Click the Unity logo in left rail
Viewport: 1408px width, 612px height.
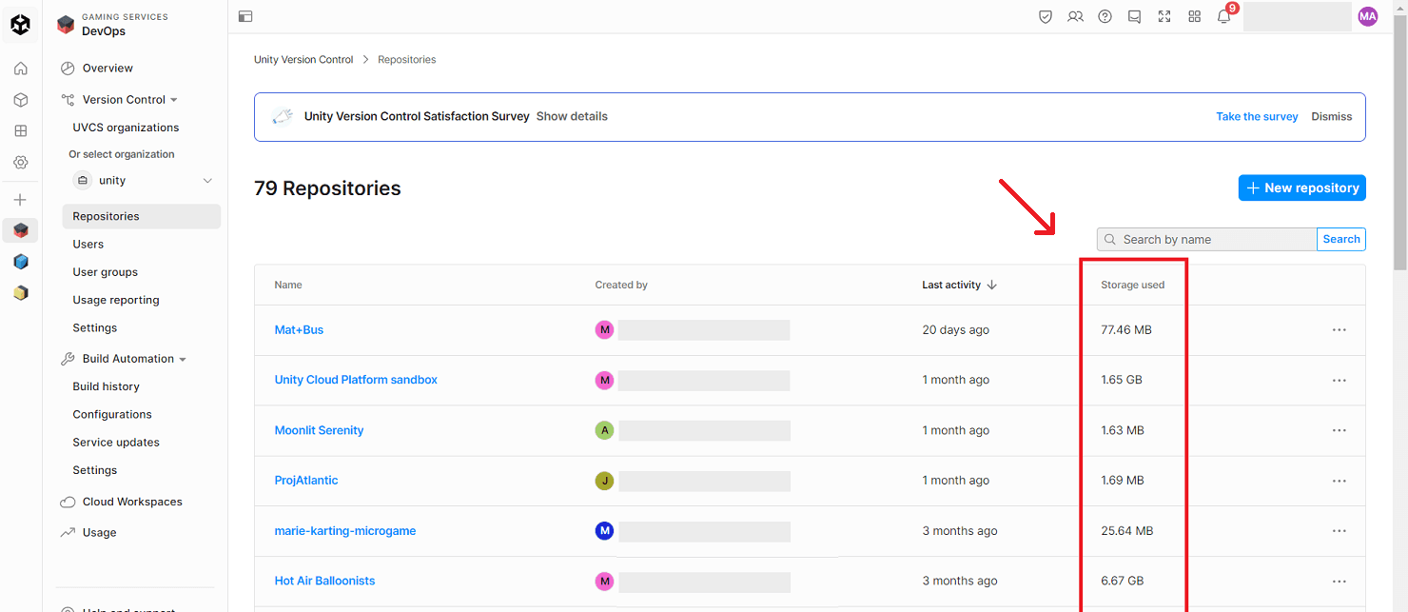[20, 25]
